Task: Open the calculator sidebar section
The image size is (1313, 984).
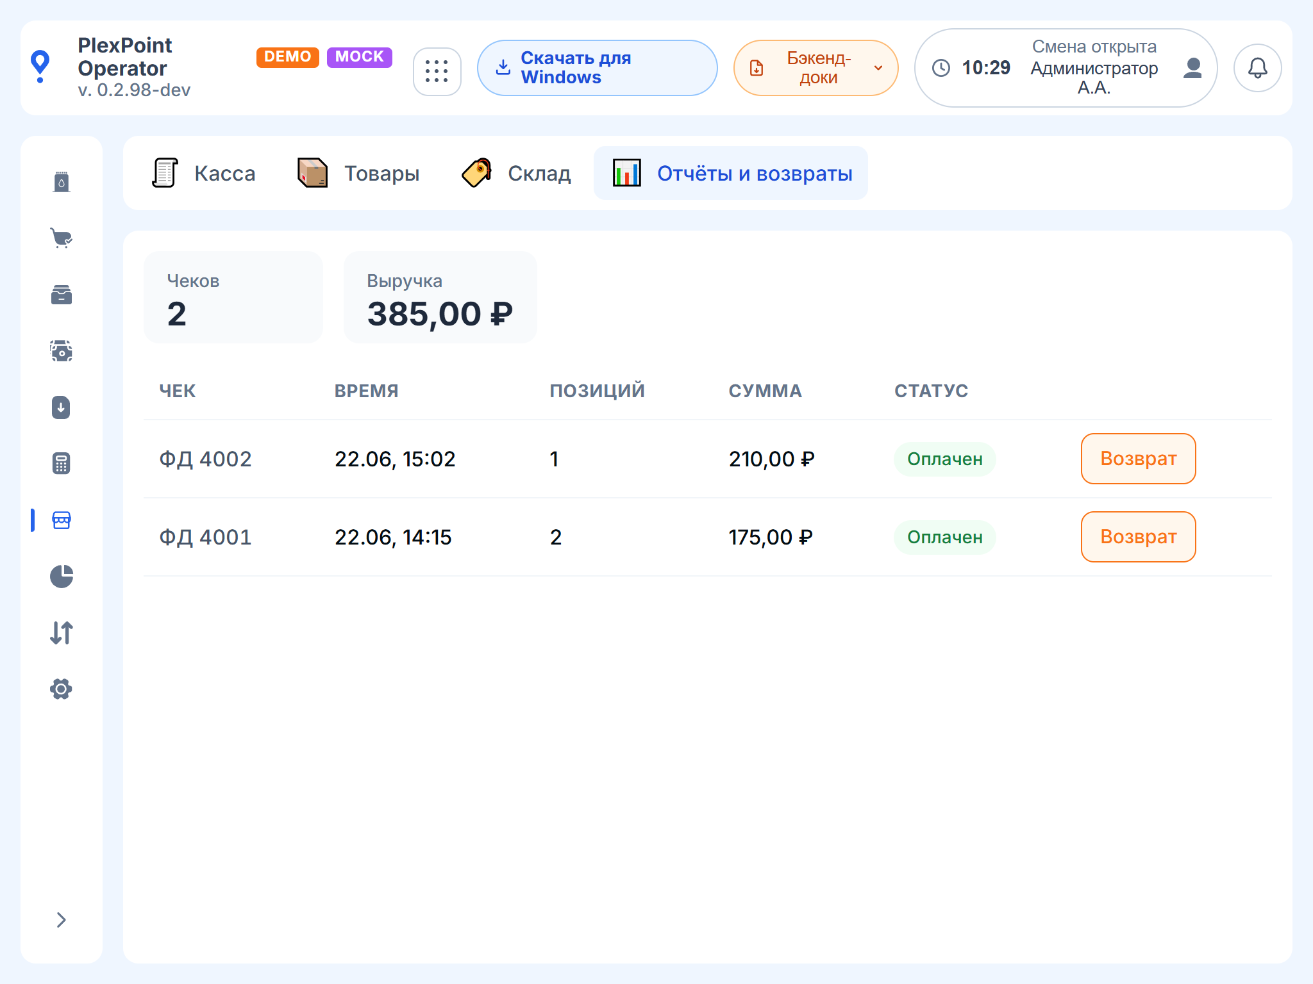Action: point(62,464)
